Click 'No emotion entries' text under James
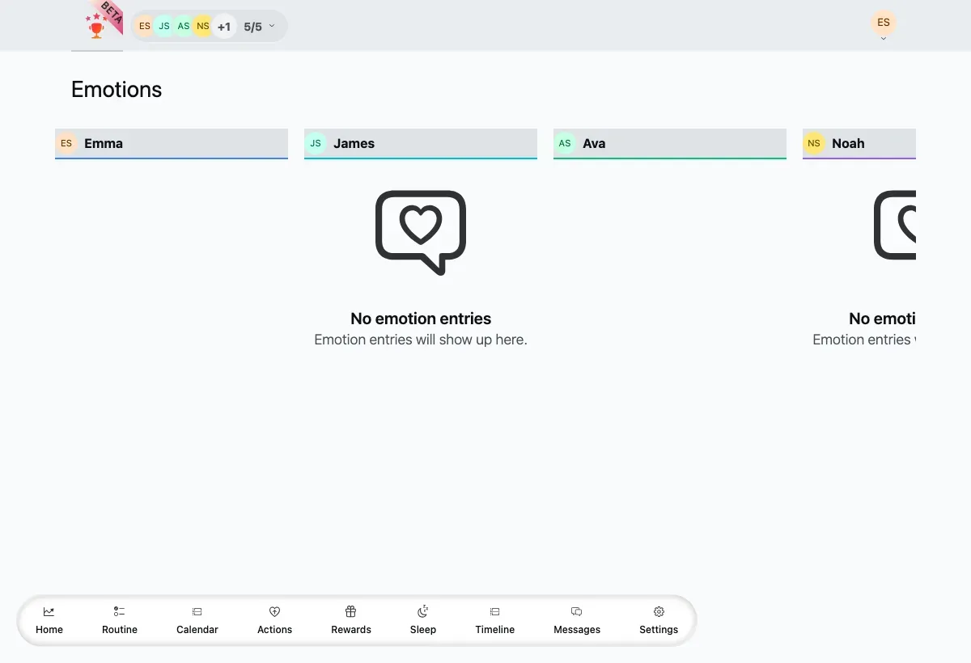 coord(421,319)
